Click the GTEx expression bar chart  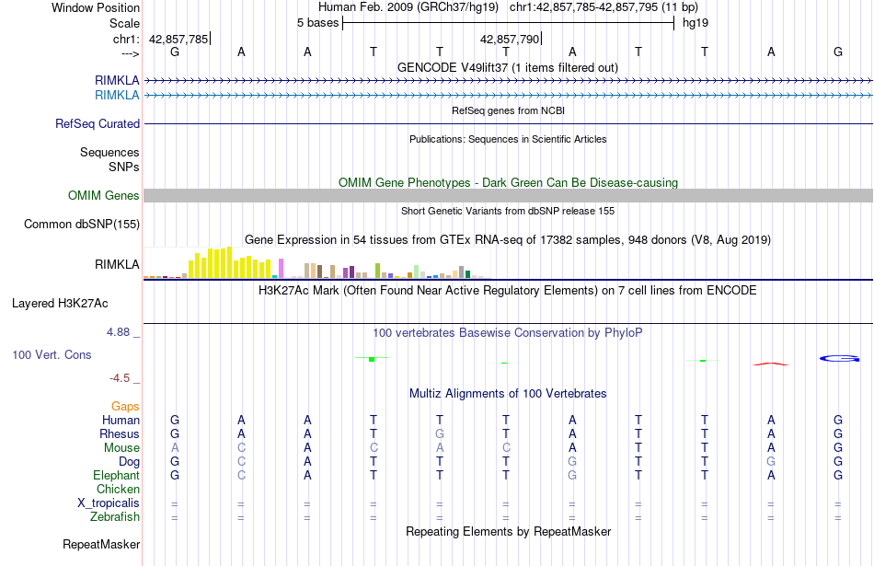tap(317, 262)
